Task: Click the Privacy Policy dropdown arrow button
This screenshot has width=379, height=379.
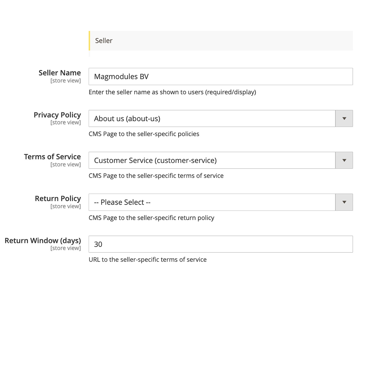Action: click(x=344, y=118)
